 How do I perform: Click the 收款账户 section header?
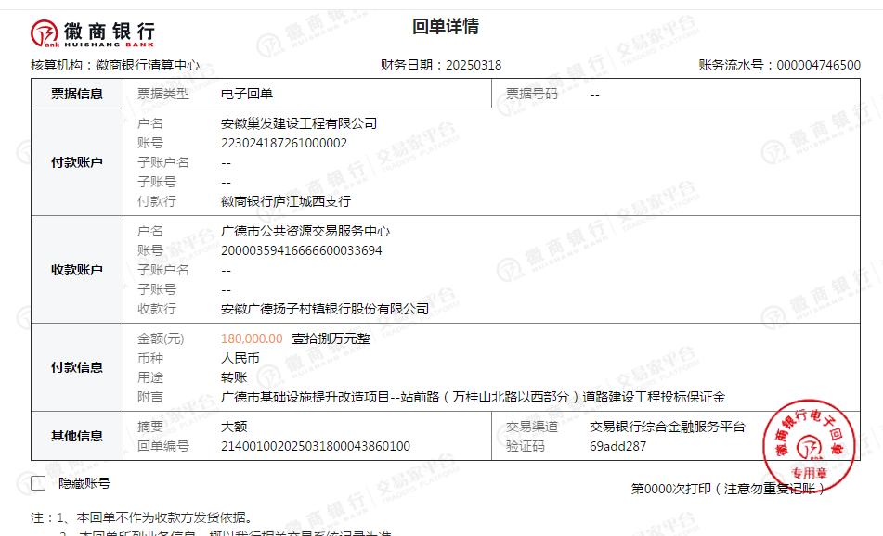coord(77,270)
